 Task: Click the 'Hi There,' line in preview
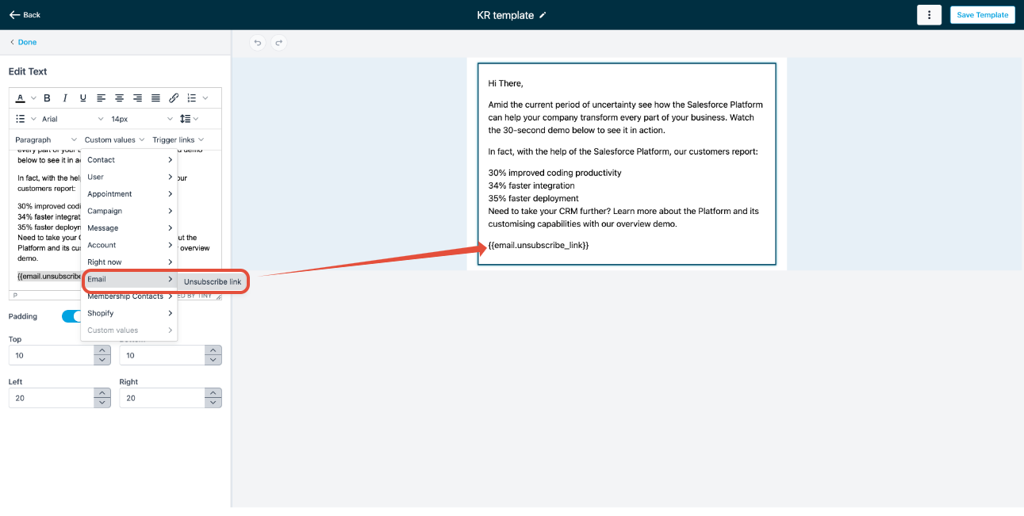pyautogui.click(x=505, y=83)
